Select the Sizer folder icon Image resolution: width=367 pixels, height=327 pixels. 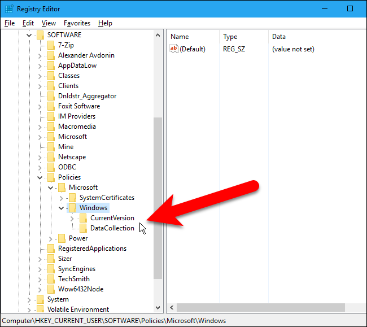coord(51,259)
